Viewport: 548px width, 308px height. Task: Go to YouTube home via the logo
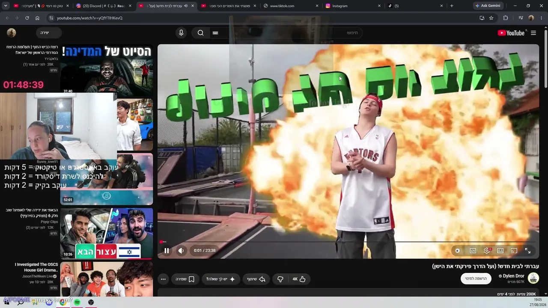(511, 33)
